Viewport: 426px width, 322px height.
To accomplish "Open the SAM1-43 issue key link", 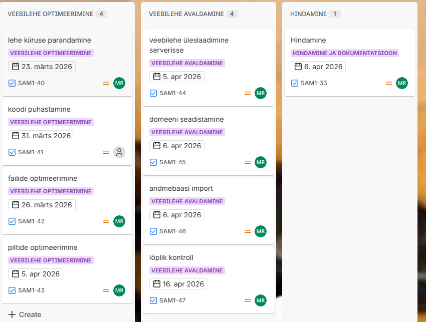I will (x=31, y=290).
